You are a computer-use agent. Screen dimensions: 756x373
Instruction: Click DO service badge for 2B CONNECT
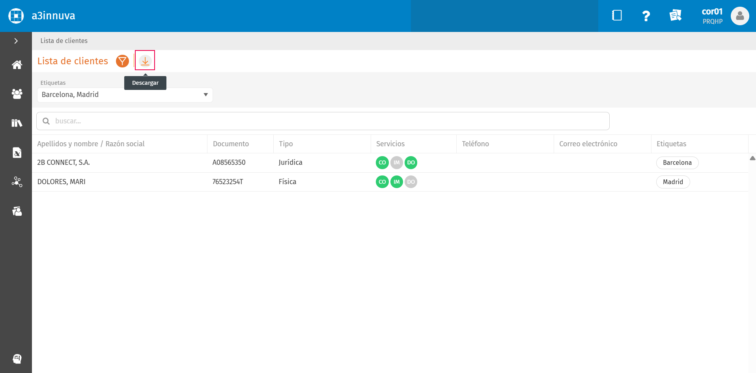[411, 162]
